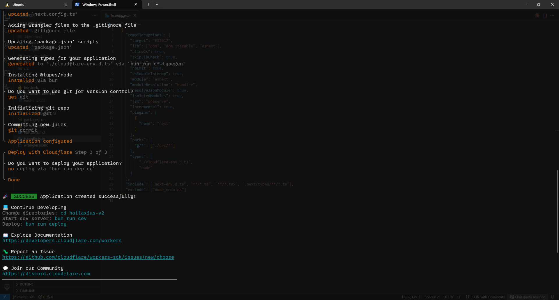Select tsconfig.json editor tab in VS Code behind
The width and height of the screenshot is (559, 300).
(x=120, y=16)
